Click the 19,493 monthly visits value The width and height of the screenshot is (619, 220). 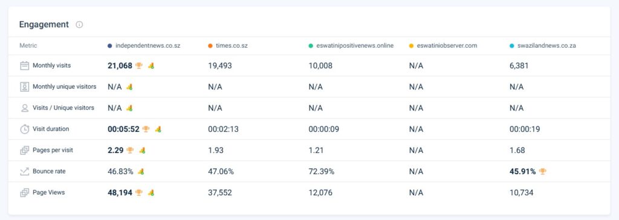click(220, 66)
